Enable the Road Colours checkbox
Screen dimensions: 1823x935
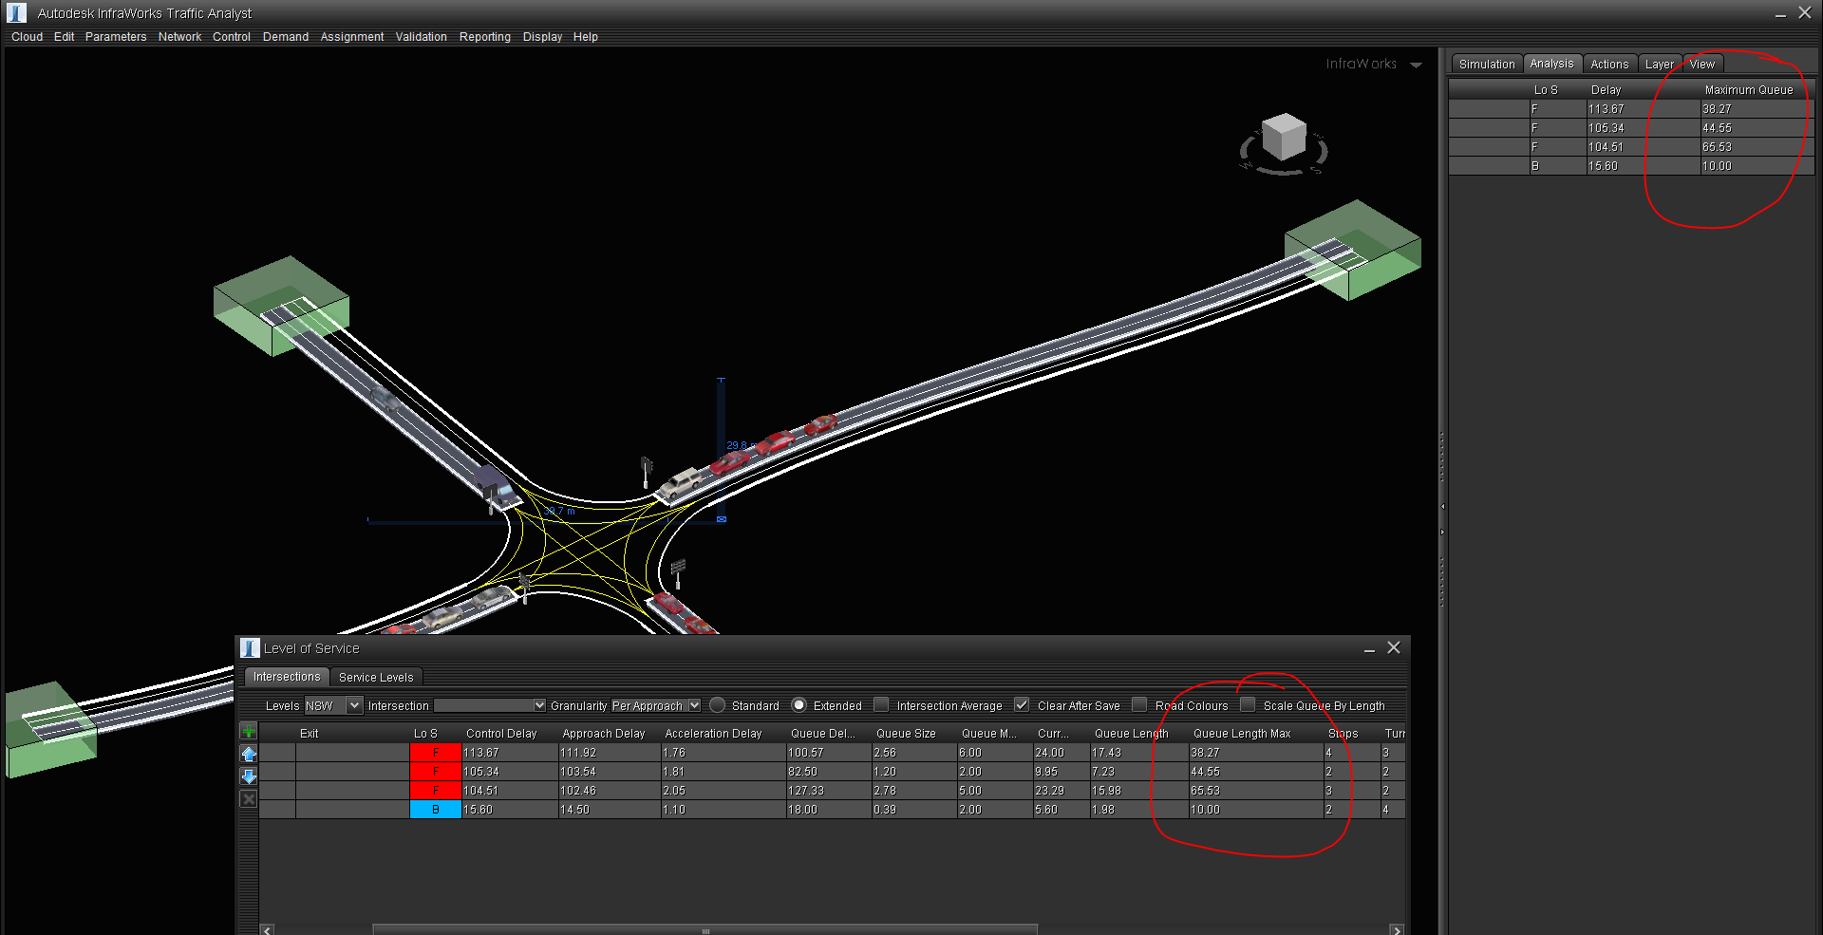coord(1139,705)
